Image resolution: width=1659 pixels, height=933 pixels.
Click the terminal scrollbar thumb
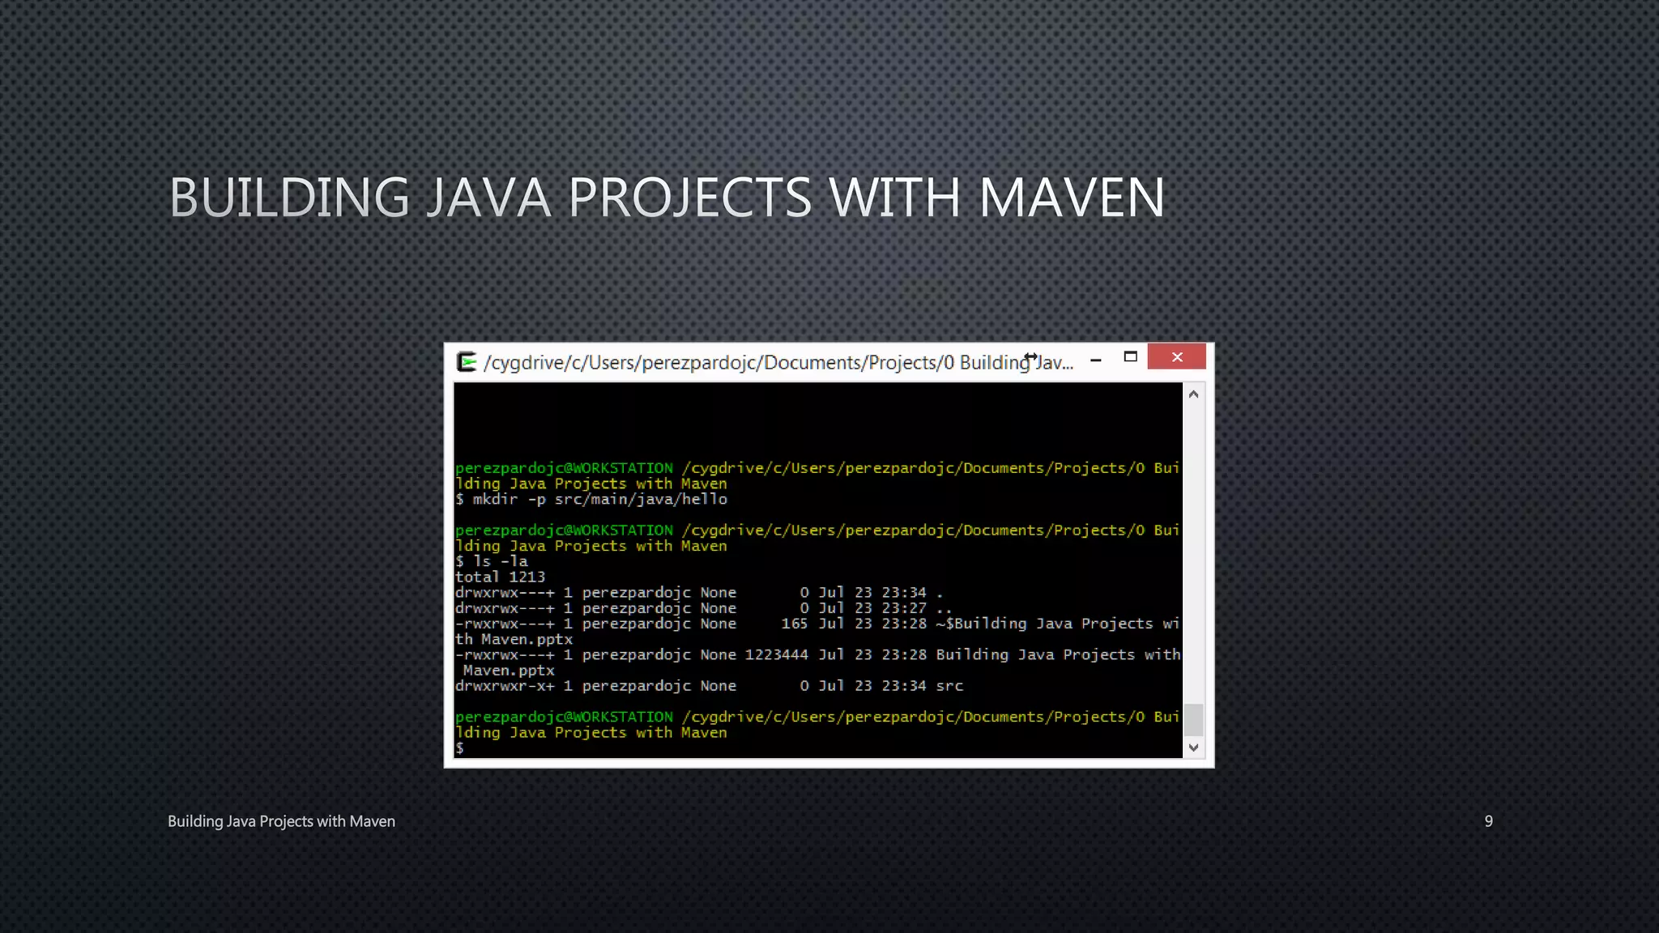(x=1193, y=719)
